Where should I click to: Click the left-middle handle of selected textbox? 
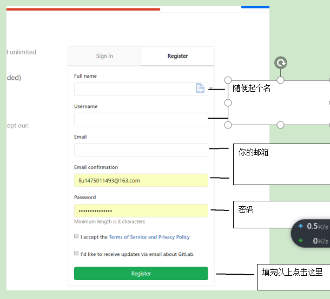228,103
